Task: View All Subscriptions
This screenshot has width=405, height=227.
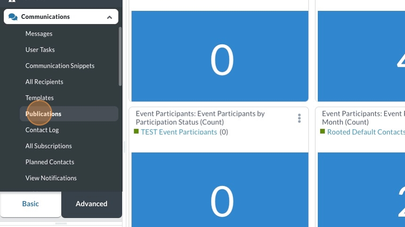Action: (49, 146)
